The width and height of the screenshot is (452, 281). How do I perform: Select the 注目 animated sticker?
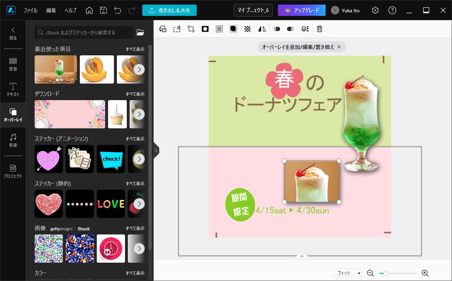point(80,159)
